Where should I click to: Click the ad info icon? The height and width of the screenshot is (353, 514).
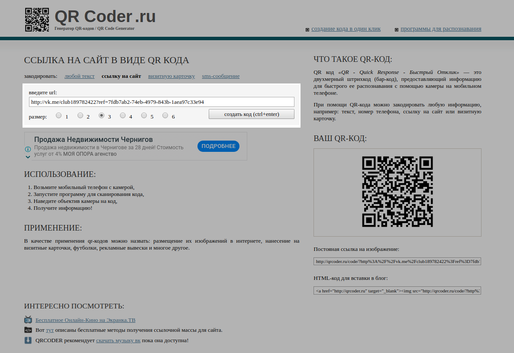click(28, 149)
